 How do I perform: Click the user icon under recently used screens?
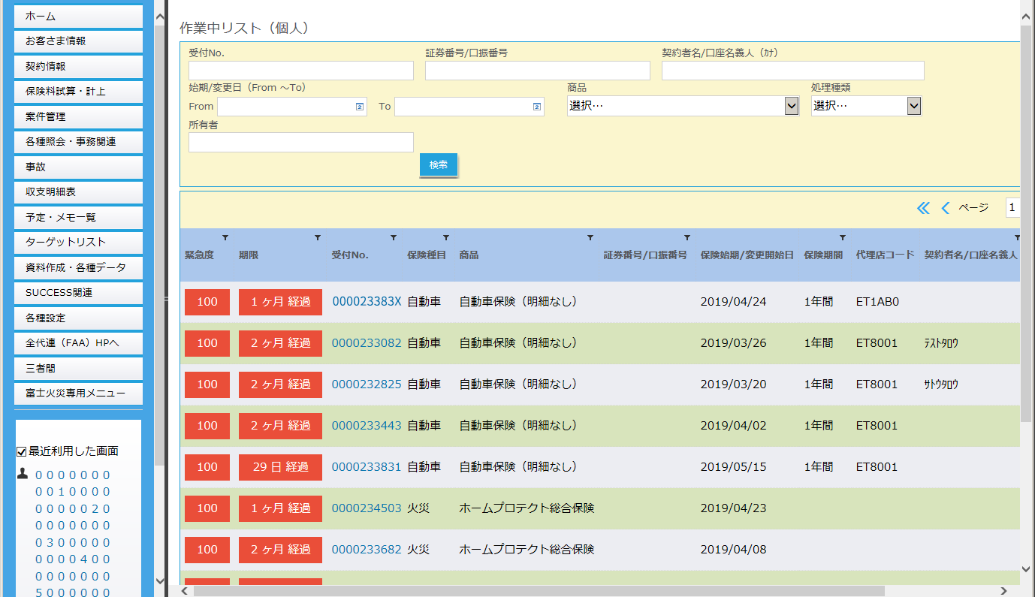pos(23,474)
